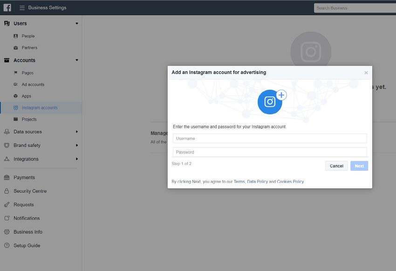The height and width of the screenshot is (271, 396).
Task: Click the Security Centre lock icon
Action: pyautogui.click(x=7, y=191)
